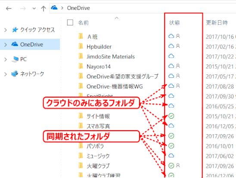Click the JimdoSite Materials folder icon
The width and height of the screenshot is (236, 178).
click(x=81, y=56)
